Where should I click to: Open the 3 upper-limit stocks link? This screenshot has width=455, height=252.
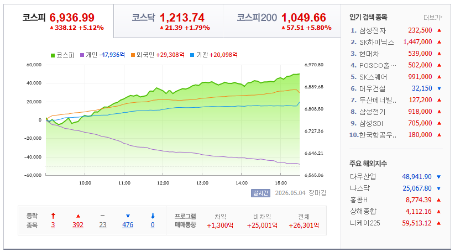coord(53,225)
